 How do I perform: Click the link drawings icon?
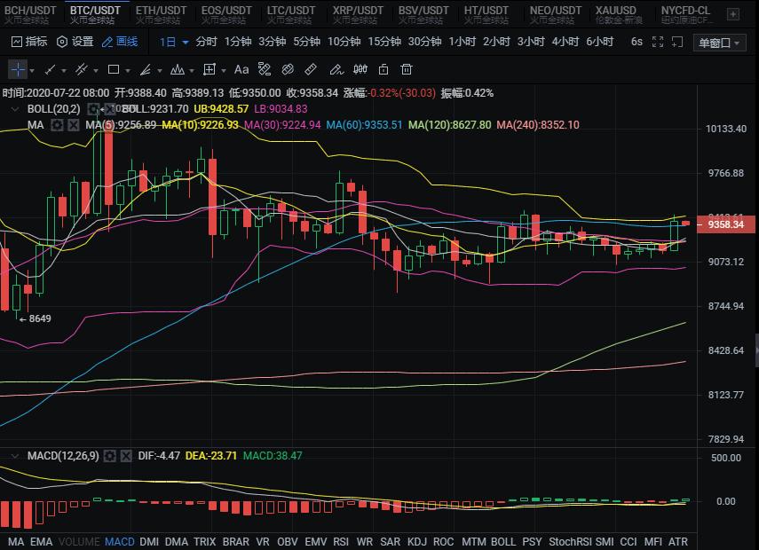click(288, 70)
